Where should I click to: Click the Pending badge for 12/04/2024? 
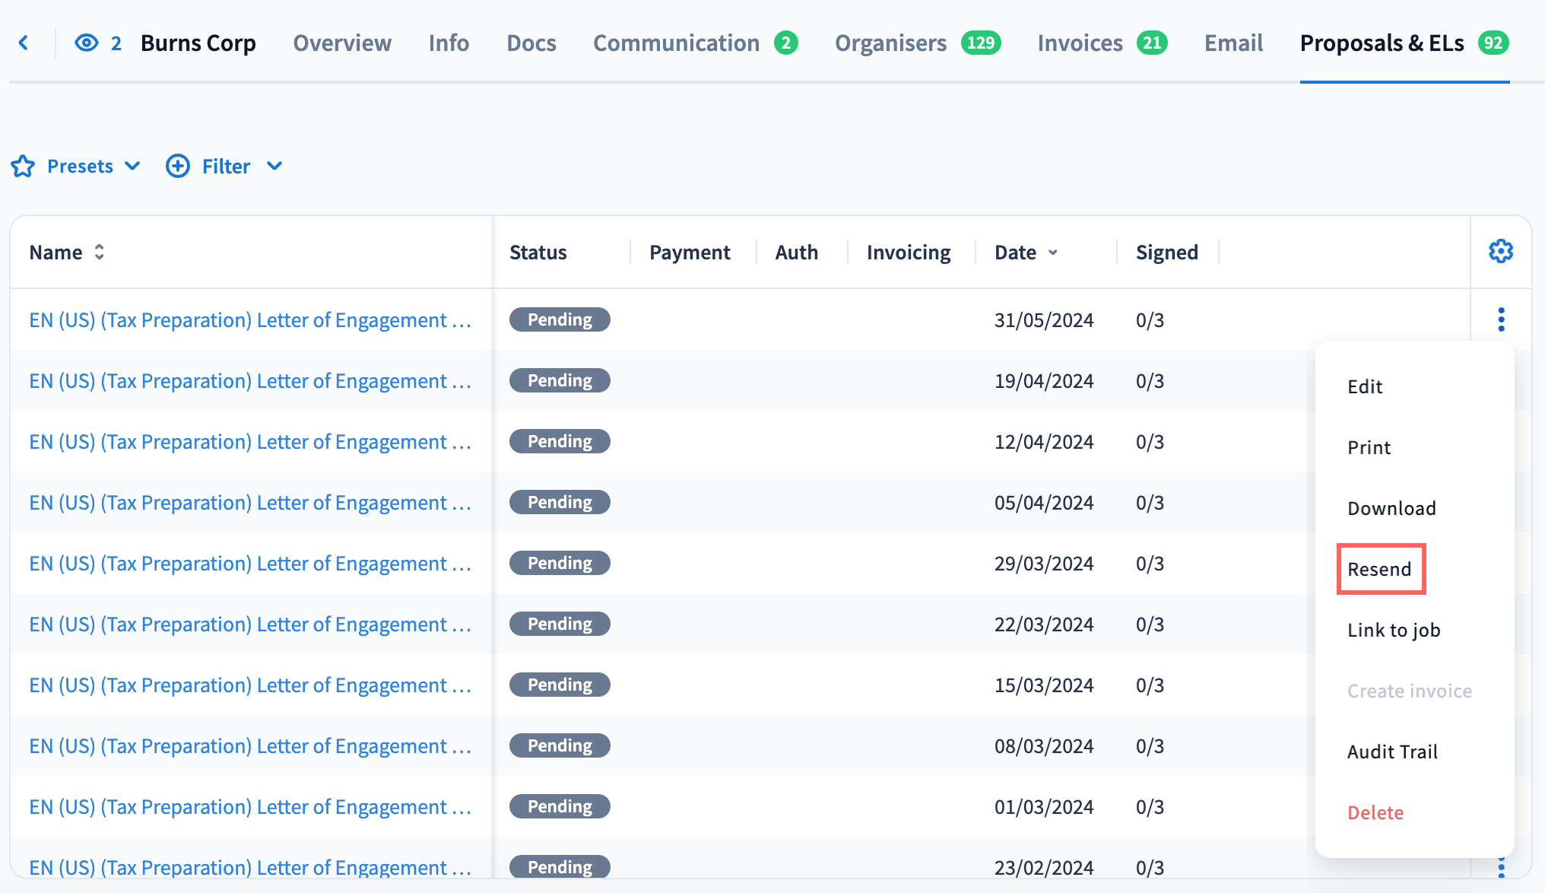pyautogui.click(x=560, y=441)
